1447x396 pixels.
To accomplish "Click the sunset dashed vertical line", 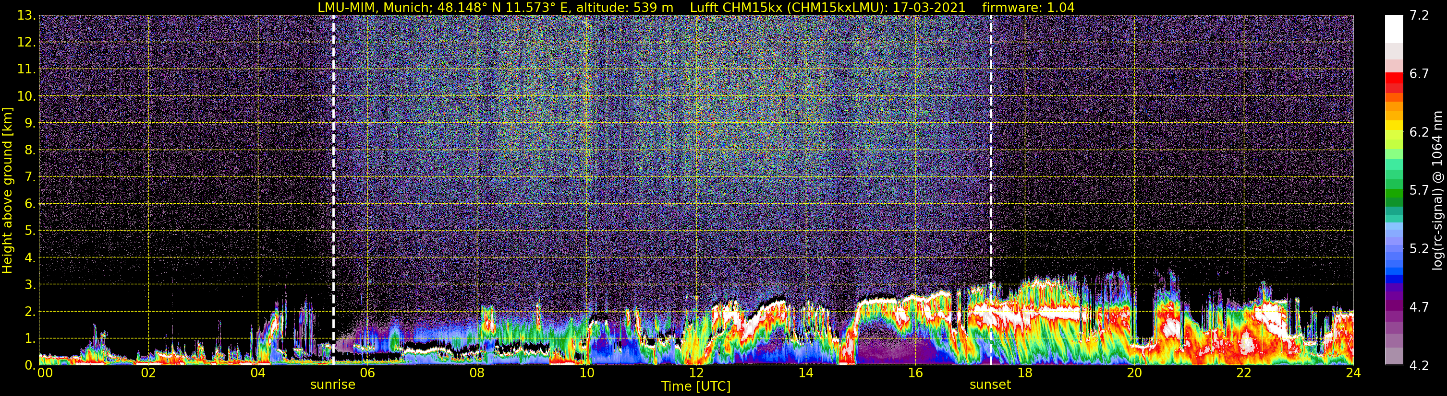I will tap(991, 189).
